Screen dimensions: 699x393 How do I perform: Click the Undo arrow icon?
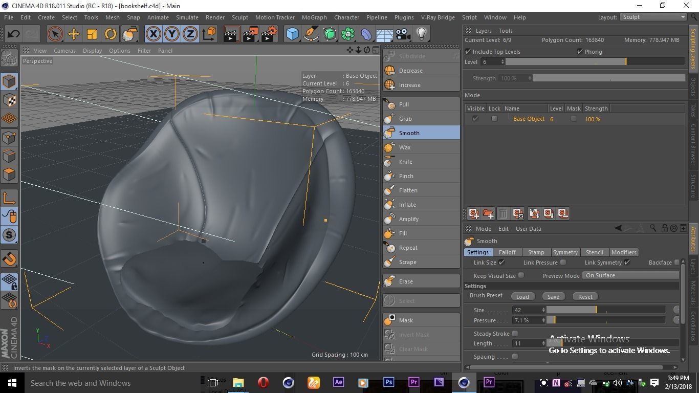click(x=13, y=34)
